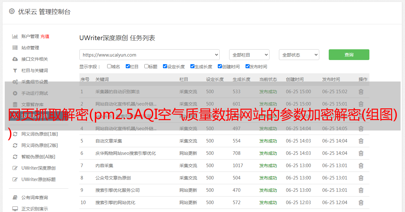Click the gear icon beside 优采云 管理控制台
This screenshot has height=212, width=405.
pyautogui.click(x=12, y=11)
